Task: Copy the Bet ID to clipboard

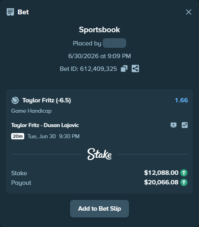Action: pos(124,68)
